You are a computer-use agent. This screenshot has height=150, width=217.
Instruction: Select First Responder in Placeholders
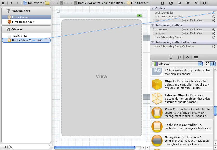[23, 22]
